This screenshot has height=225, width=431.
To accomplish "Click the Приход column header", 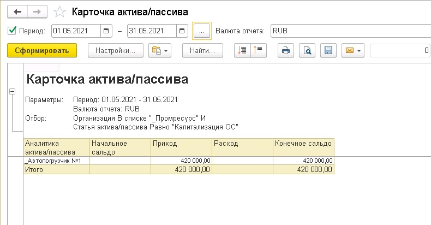I will click(182, 147).
